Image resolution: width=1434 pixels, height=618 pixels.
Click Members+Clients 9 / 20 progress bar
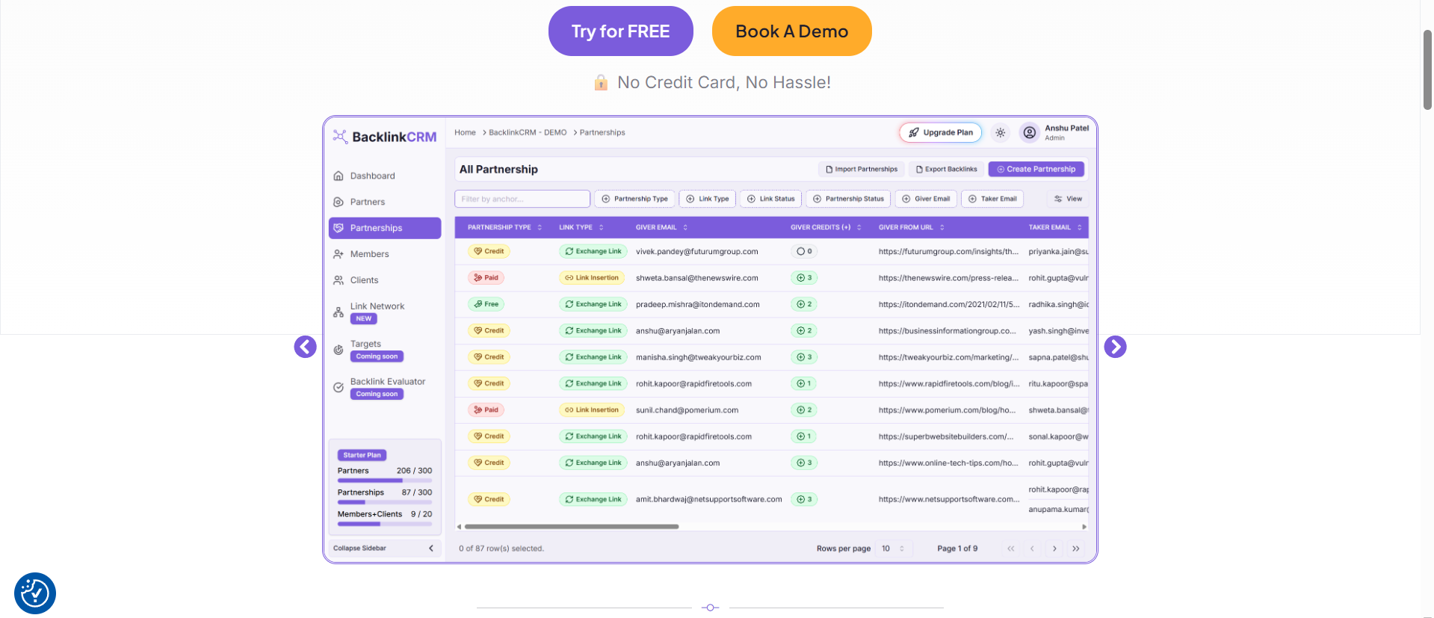coord(385,524)
